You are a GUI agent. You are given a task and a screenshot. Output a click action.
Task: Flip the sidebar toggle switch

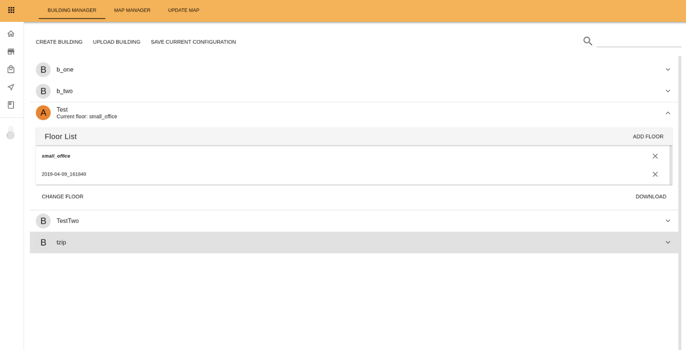(11, 133)
